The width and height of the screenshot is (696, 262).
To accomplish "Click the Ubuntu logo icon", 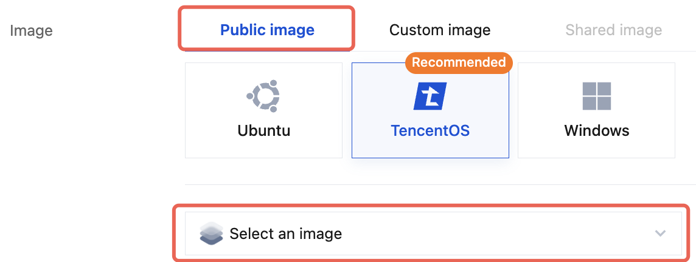I will [263, 96].
